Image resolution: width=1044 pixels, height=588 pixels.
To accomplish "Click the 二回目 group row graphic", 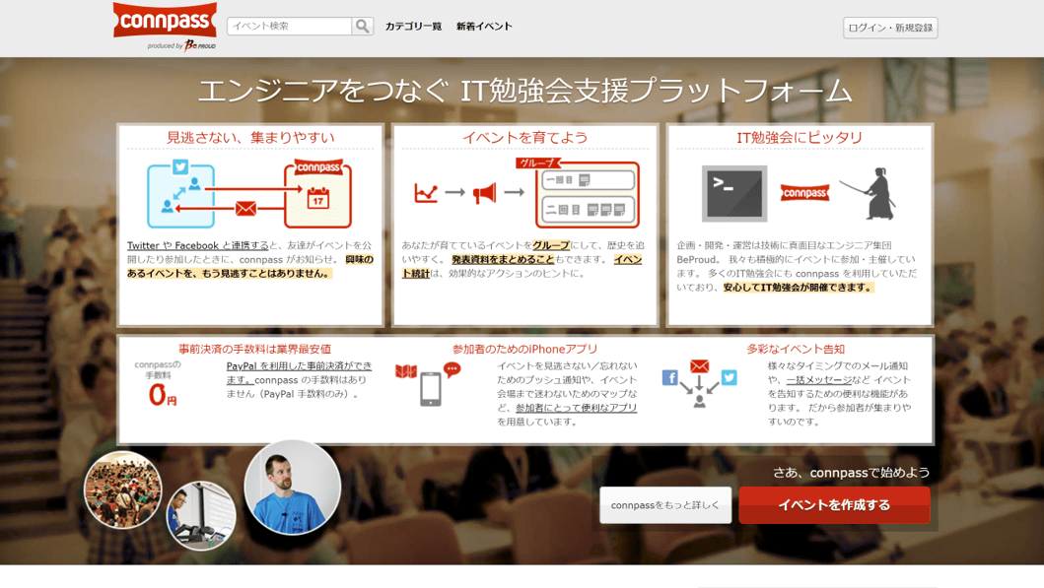I will 588,210.
